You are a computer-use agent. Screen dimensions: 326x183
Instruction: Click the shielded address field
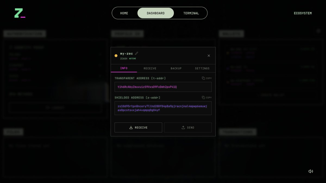(163, 108)
